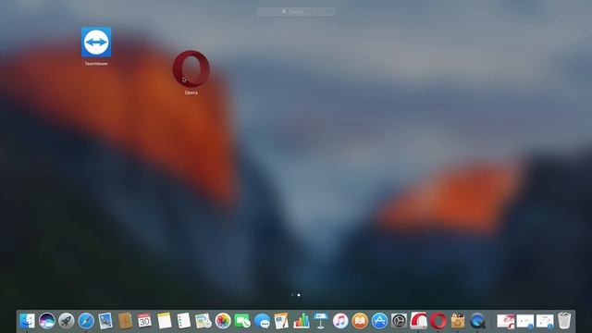Viewport: 592px width, 333px height.
Task: Click the red Opera icon in dock
Action: click(438, 321)
